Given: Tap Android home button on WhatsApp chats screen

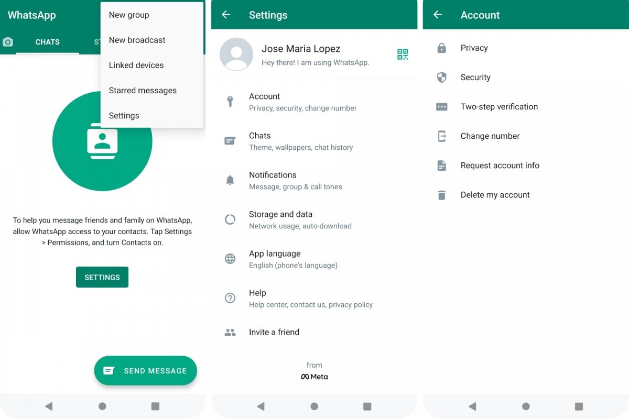Looking at the screenshot, I should (102, 406).
